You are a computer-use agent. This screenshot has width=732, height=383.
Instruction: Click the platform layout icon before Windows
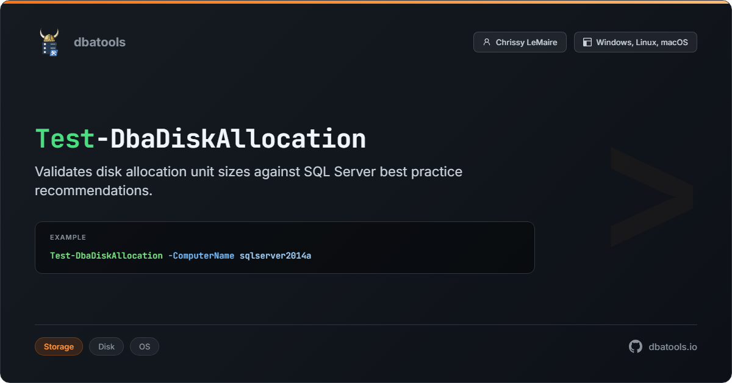point(587,42)
